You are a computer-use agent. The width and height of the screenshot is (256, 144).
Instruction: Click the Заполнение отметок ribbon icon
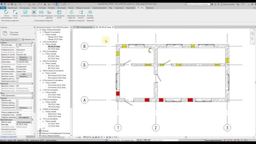[81, 12]
